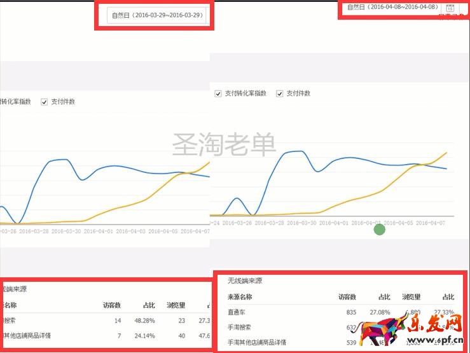The height and width of the screenshot is (353, 470).
Task: Toggle 支付件数 checkbox in right chart
Action: coord(280,93)
